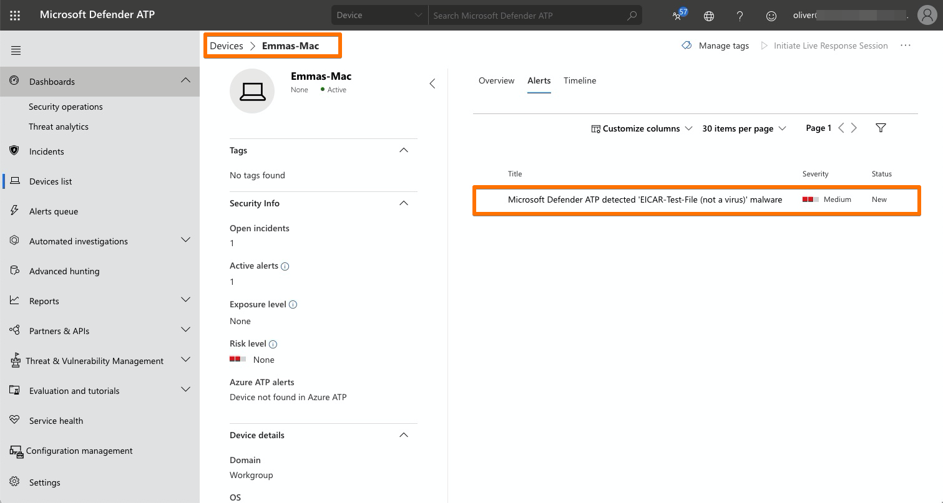The image size is (943, 503).
Task: Switch to the Overview tab
Action: click(x=496, y=80)
